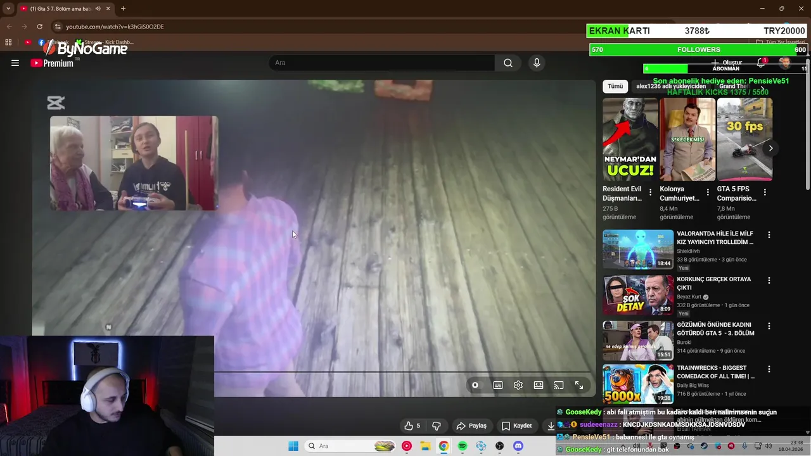The width and height of the screenshot is (811, 456).
Task: Save video with Kaydet button
Action: pos(516,426)
